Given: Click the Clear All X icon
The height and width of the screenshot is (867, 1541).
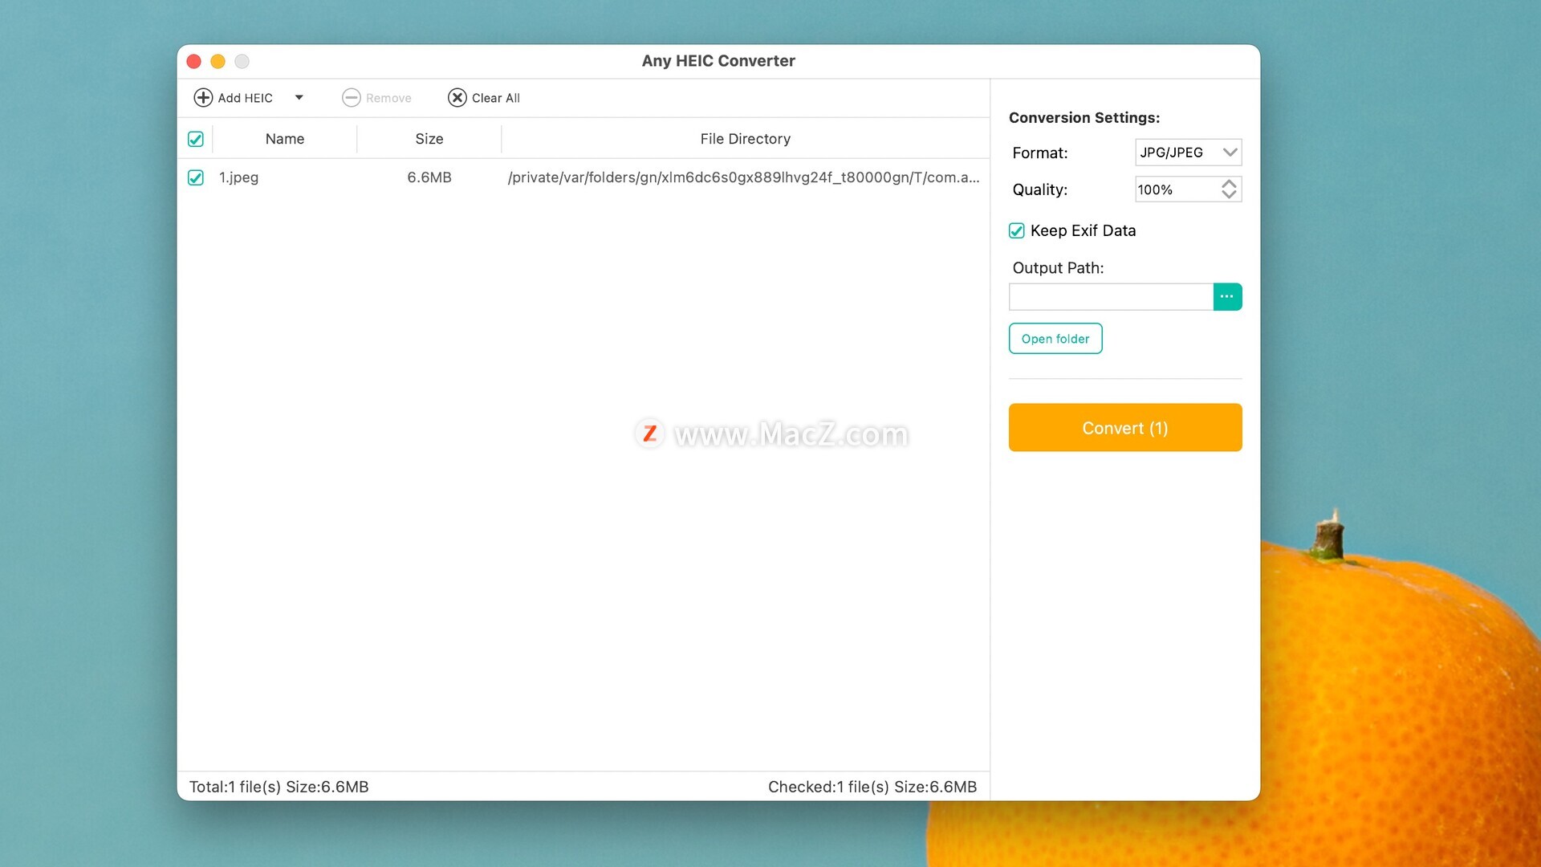Looking at the screenshot, I should pyautogui.click(x=457, y=98).
